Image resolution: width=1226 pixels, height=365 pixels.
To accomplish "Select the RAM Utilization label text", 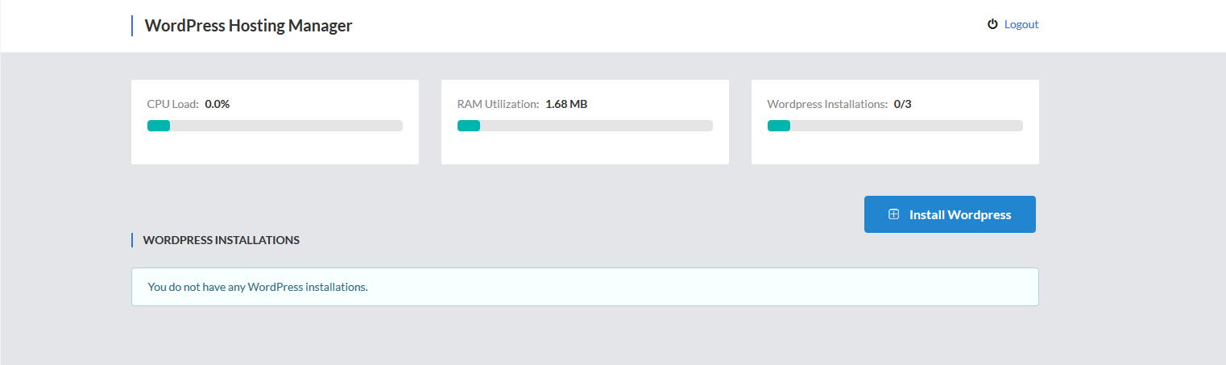I will click(498, 104).
